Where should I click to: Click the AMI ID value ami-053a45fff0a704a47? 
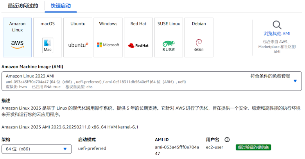pos(177,150)
